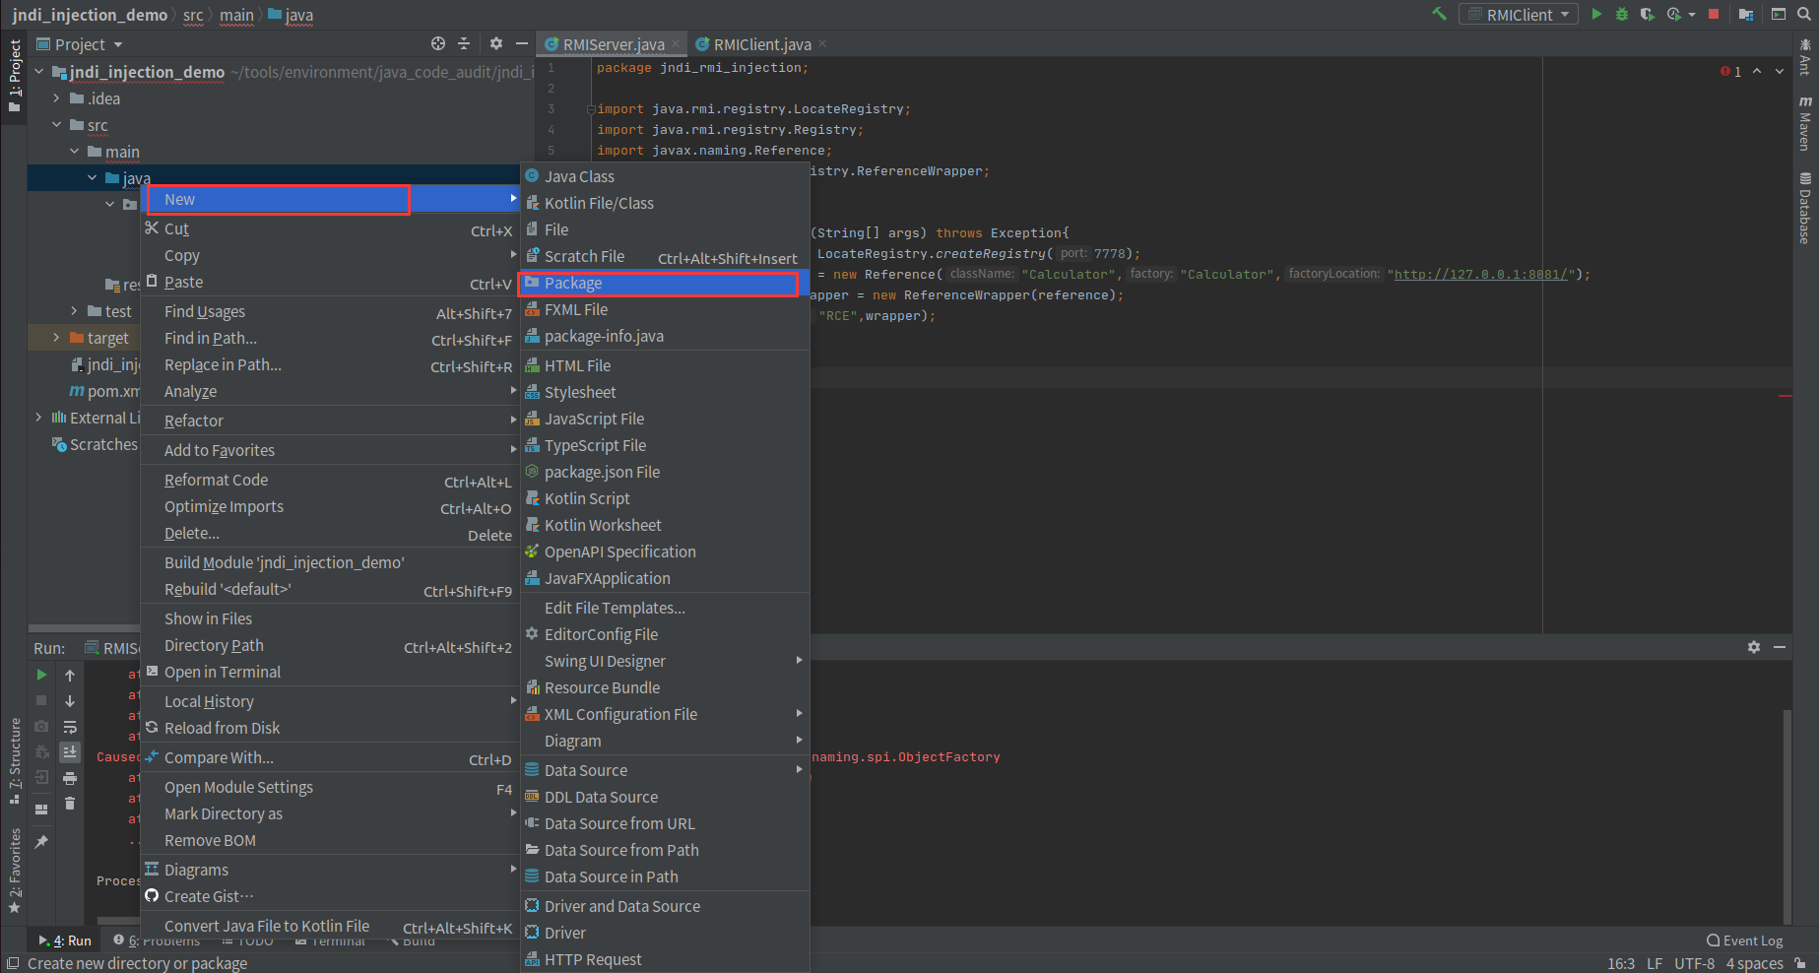Viewport: 1819px width, 973px height.
Task: Open the Project view selector dropdown
Action: tap(79, 44)
